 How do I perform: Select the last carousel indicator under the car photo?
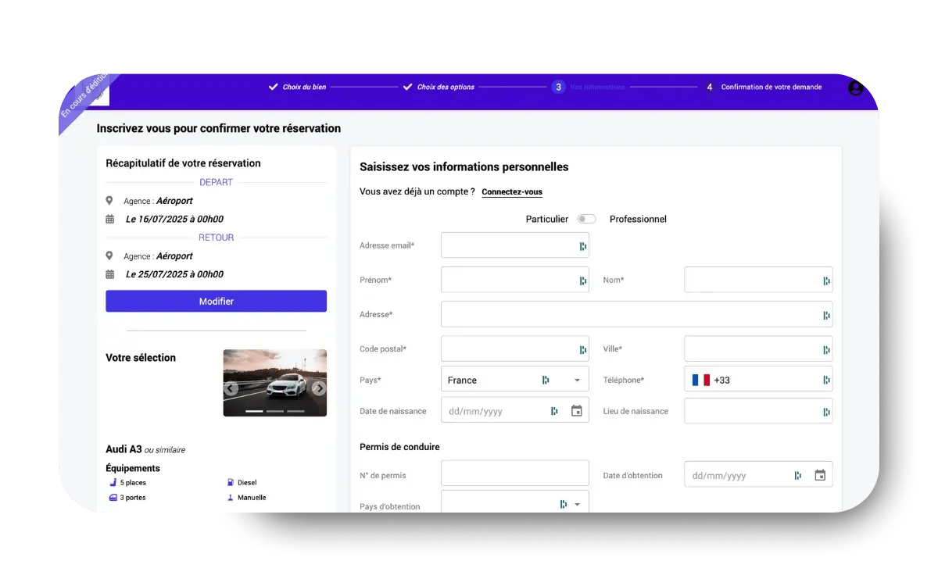pos(295,411)
